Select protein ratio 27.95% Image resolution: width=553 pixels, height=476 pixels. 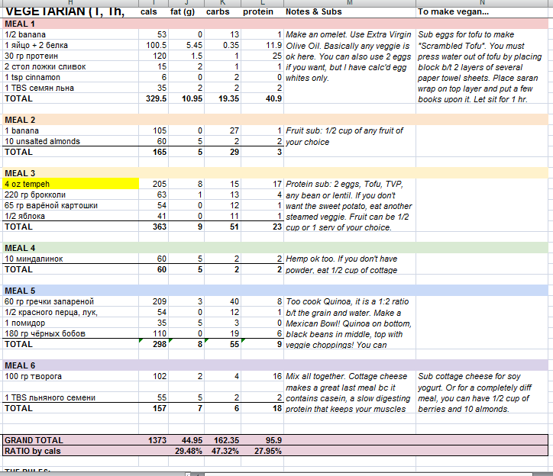(x=263, y=451)
